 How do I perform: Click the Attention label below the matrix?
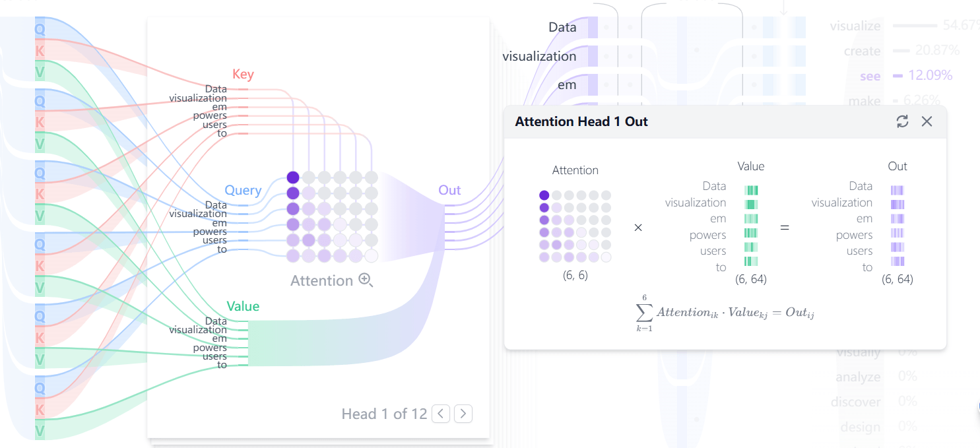click(x=321, y=280)
